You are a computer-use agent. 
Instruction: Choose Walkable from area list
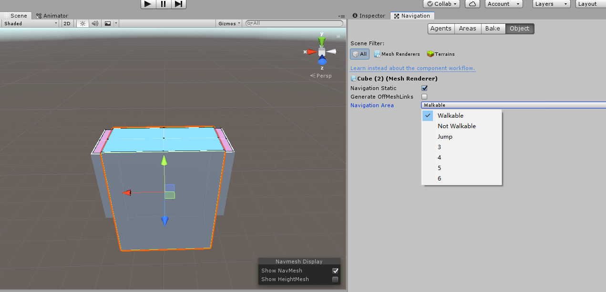pos(462,116)
